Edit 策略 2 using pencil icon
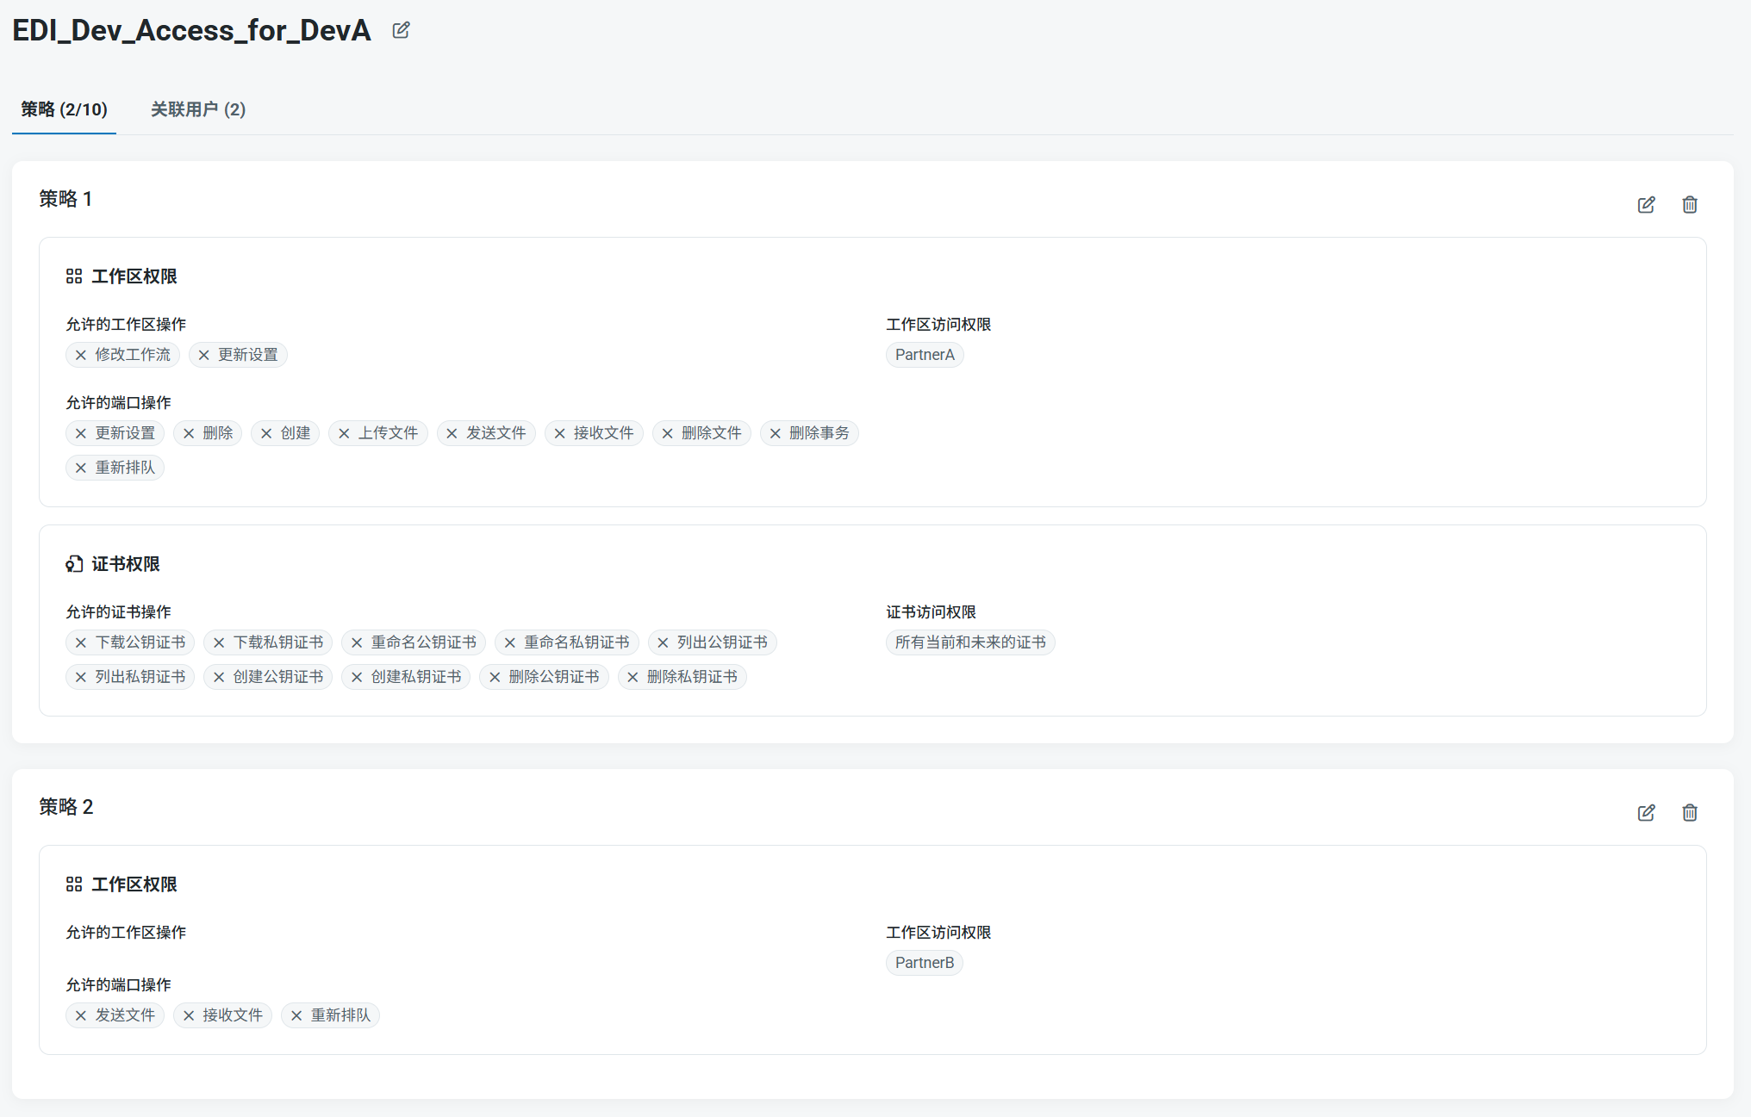This screenshot has width=1751, height=1117. pos(1646,813)
